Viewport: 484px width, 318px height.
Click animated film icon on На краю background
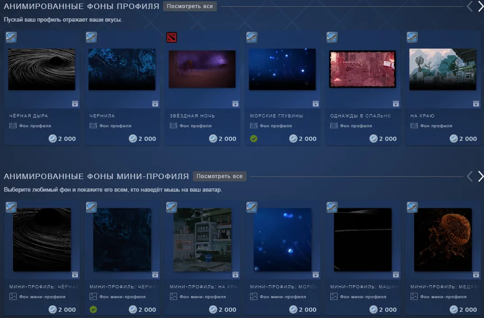[x=476, y=104]
